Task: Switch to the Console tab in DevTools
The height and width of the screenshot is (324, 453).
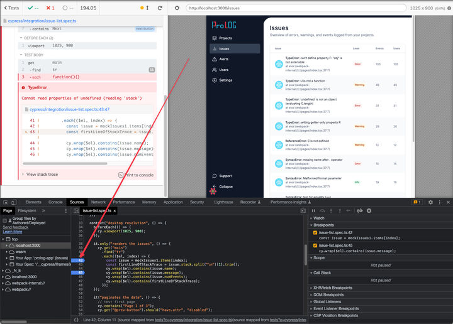Action: point(55,202)
